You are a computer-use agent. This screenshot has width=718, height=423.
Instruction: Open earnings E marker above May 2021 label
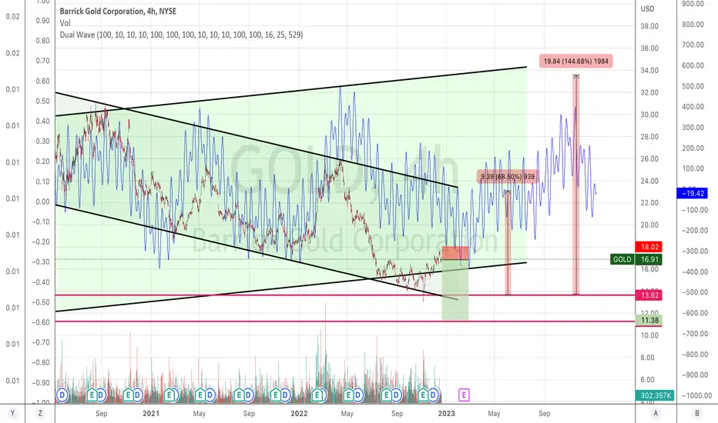pos(200,395)
